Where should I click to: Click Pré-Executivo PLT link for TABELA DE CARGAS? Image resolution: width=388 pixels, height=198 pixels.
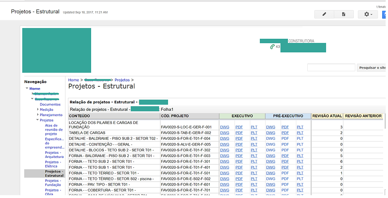coord(300,133)
